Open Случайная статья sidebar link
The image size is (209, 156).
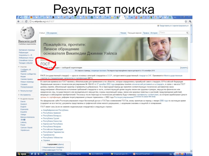26,60
